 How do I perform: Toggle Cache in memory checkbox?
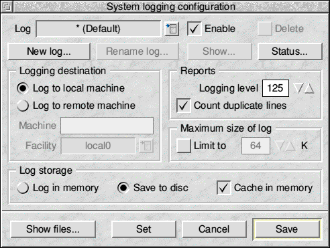[224, 188]
